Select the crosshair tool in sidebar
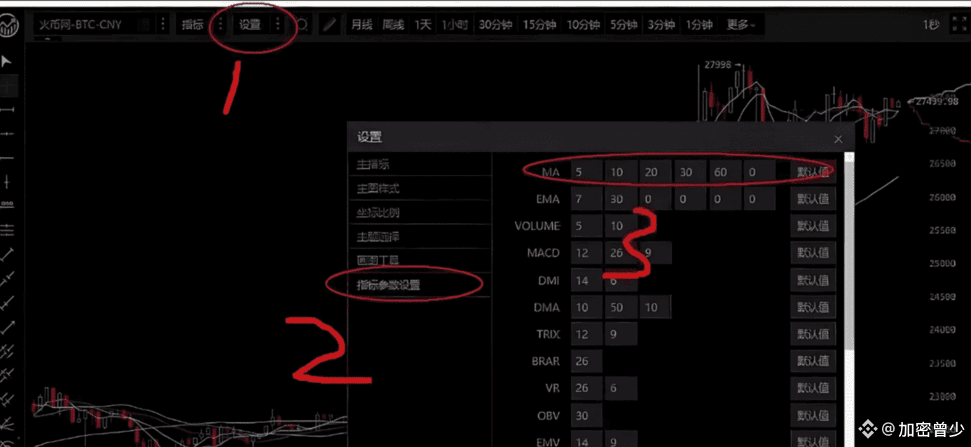971x447 pixels. (8, 86)
